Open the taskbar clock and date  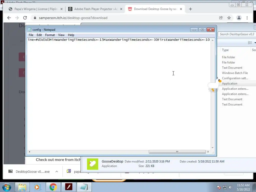tap(243, 187)
